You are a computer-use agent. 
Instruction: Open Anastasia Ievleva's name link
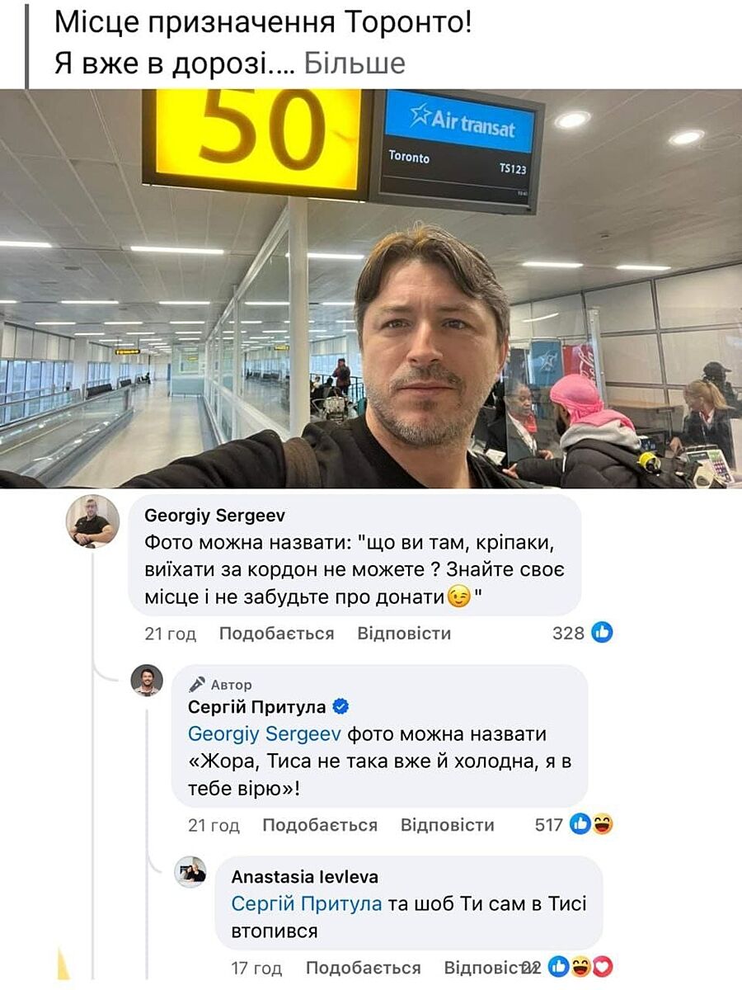click(x=305, y=877)
